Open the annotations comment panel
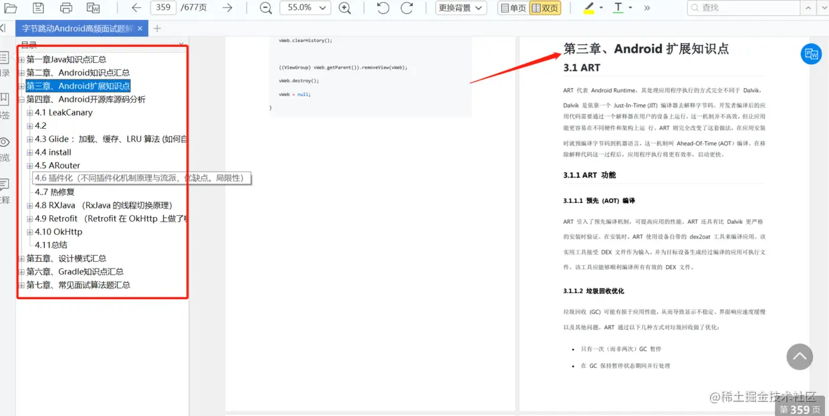Screen dimensions: 829x416 [5, 191]
